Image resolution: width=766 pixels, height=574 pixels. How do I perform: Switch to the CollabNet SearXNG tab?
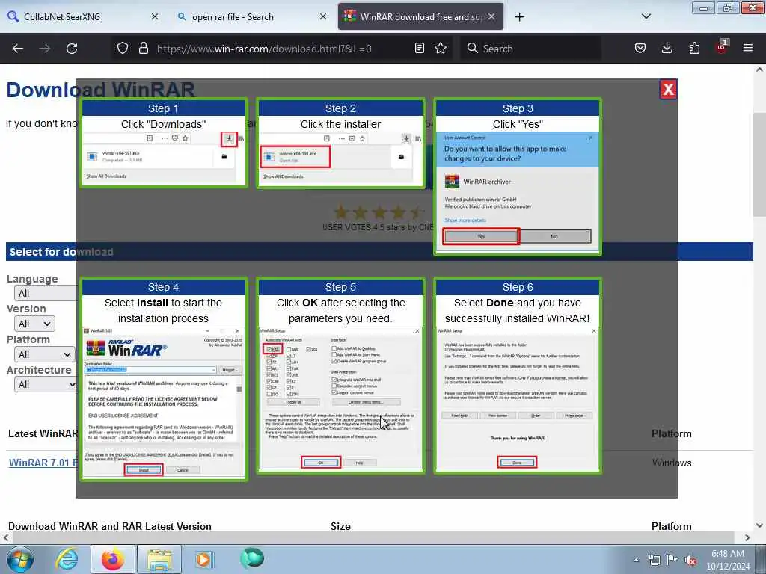(x=83, y=16)
